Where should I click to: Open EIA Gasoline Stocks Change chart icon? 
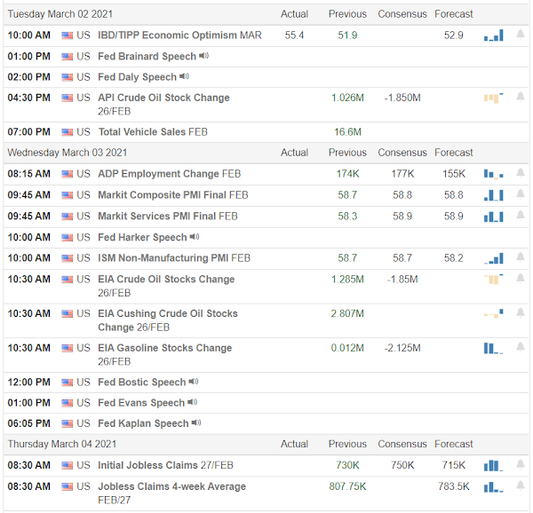[x=493, y=348]
